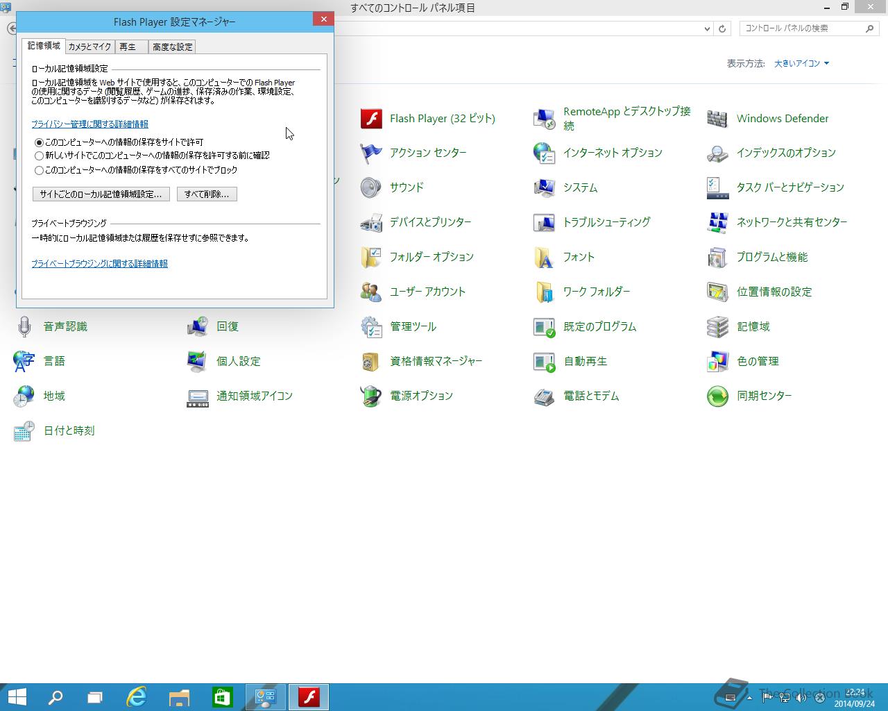This screenshot has width=888, height=711.
Task: Open ネットワークと共有センター icon
Action: click(x=718, y=223)
